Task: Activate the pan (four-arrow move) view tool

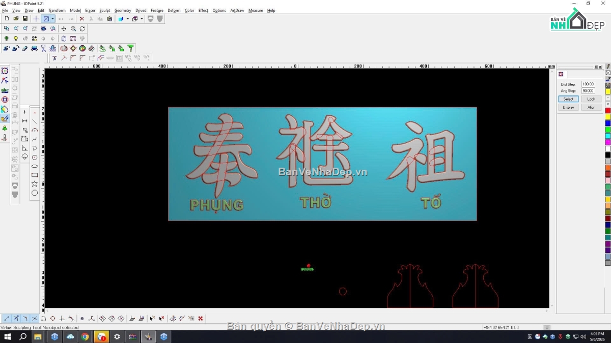Action: [64, 29]
